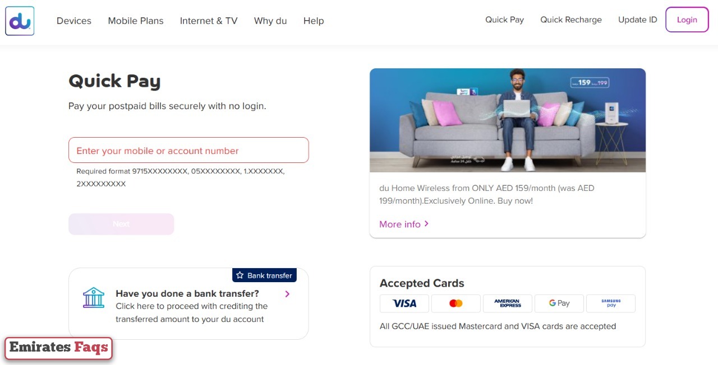Click the bank building icon

coord(94,298)
